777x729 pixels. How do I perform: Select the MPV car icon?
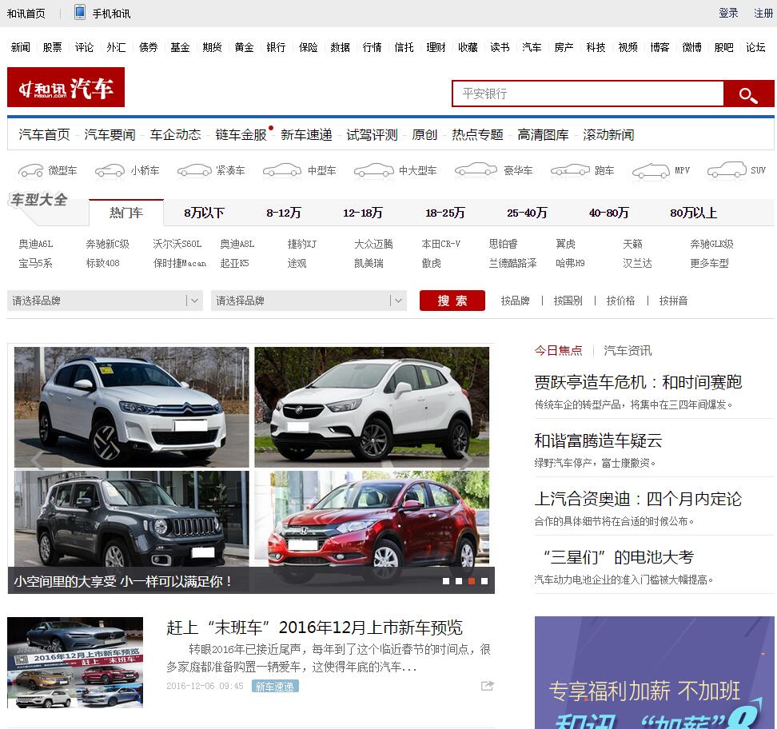tap(651, 170)
